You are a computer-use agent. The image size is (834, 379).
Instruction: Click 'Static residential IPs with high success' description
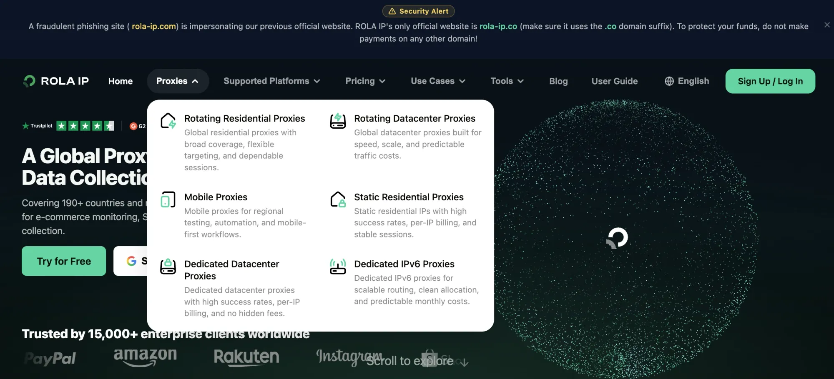(x=415, y=223)
